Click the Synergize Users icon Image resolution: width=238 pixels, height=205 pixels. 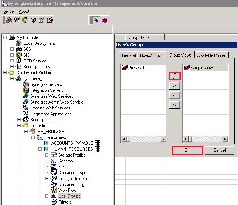[26, 120]
